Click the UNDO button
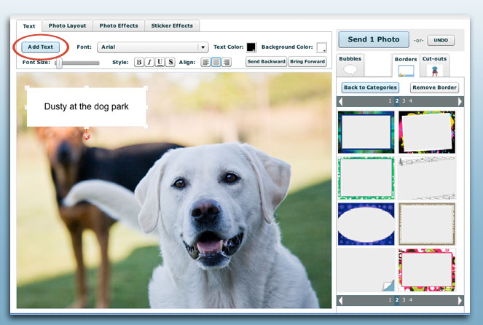The height and width of the screenshot is (325, 483). point(441,40)
